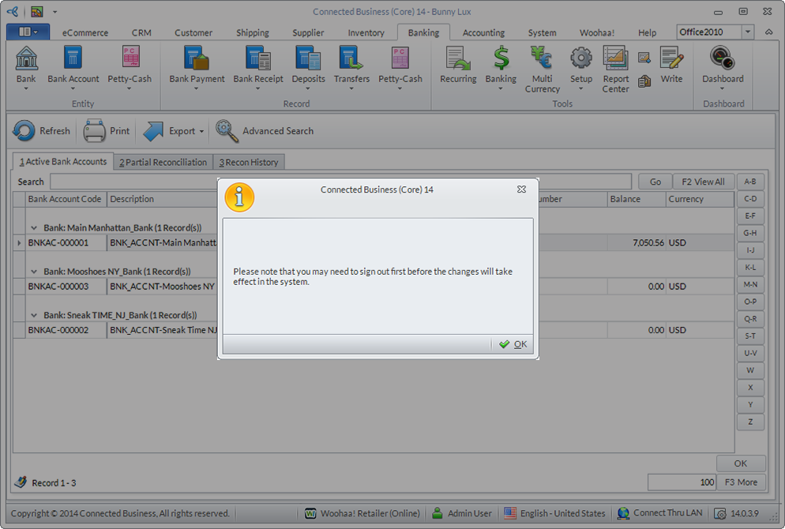Click the quick access image icon in the title bar

36,11
